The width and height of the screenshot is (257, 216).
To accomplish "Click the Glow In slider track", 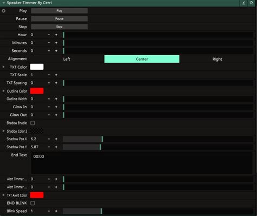I will click(x=158, y=107).
